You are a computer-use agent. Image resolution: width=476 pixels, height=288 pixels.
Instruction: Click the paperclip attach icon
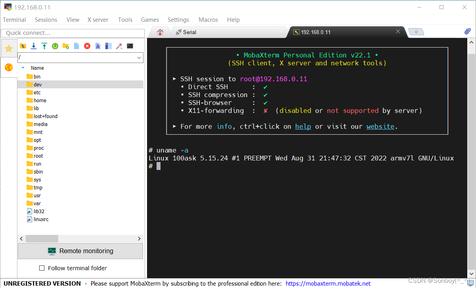pyautogui.click(x=468, y=32)
